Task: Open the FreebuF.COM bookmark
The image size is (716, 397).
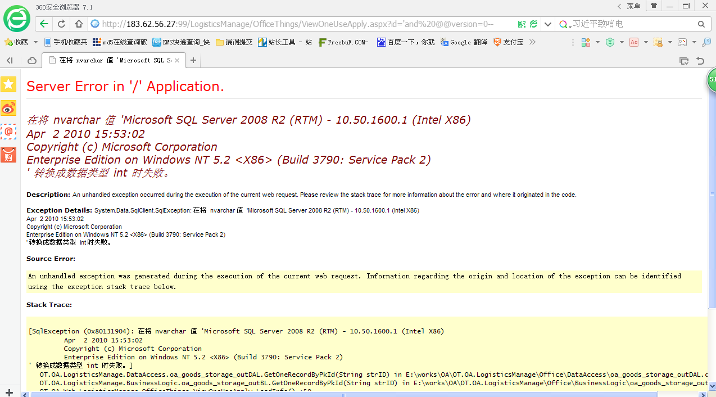Action: coord(343,42)
